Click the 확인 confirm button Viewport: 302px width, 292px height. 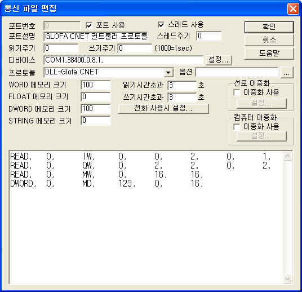pos(269,27)
